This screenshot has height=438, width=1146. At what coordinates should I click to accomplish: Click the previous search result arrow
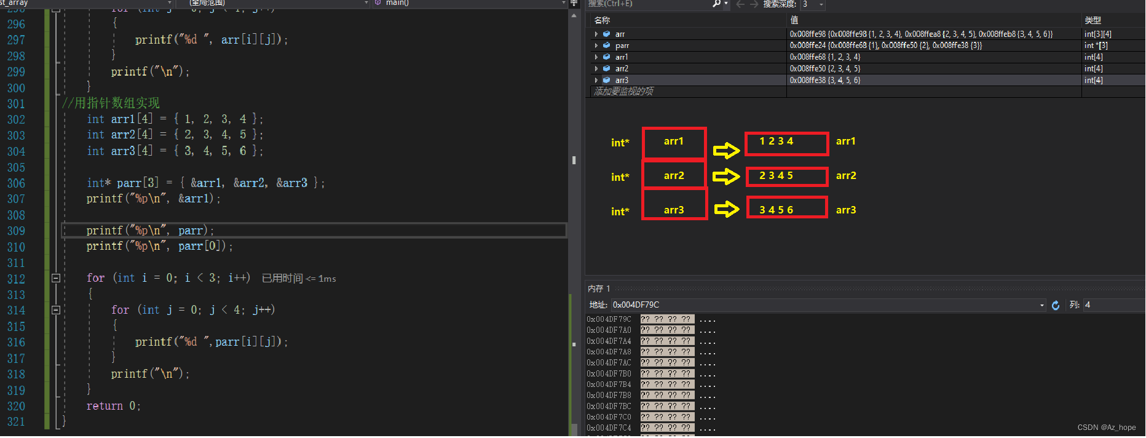point(740,4)
